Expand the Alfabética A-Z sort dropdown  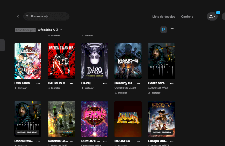coord(50,30)
